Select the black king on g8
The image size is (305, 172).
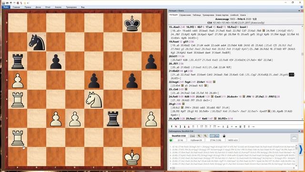point(132,23)
